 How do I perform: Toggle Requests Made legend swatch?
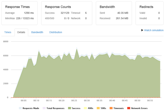tap(20, 108)
